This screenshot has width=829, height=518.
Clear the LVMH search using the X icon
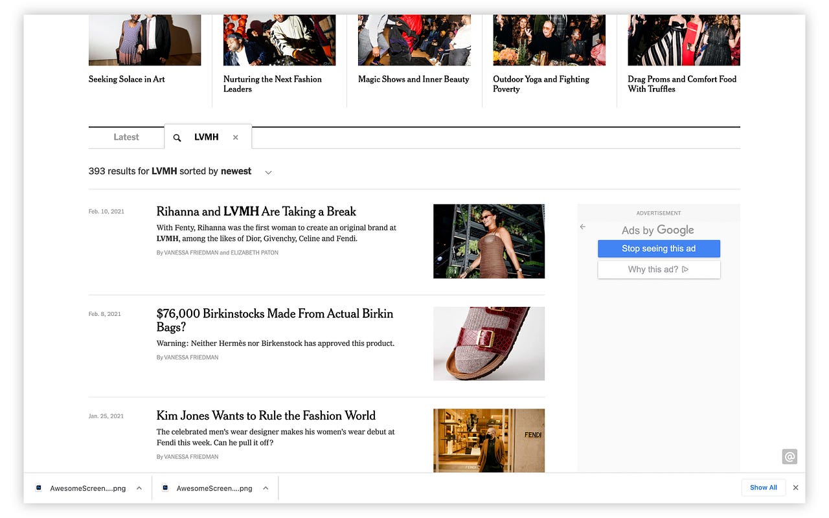[235, 137]
